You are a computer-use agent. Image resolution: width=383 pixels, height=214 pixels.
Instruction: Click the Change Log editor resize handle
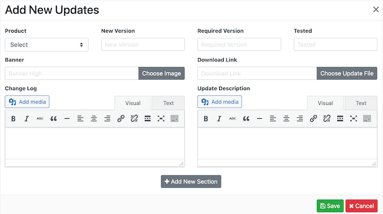click(181, 163)
